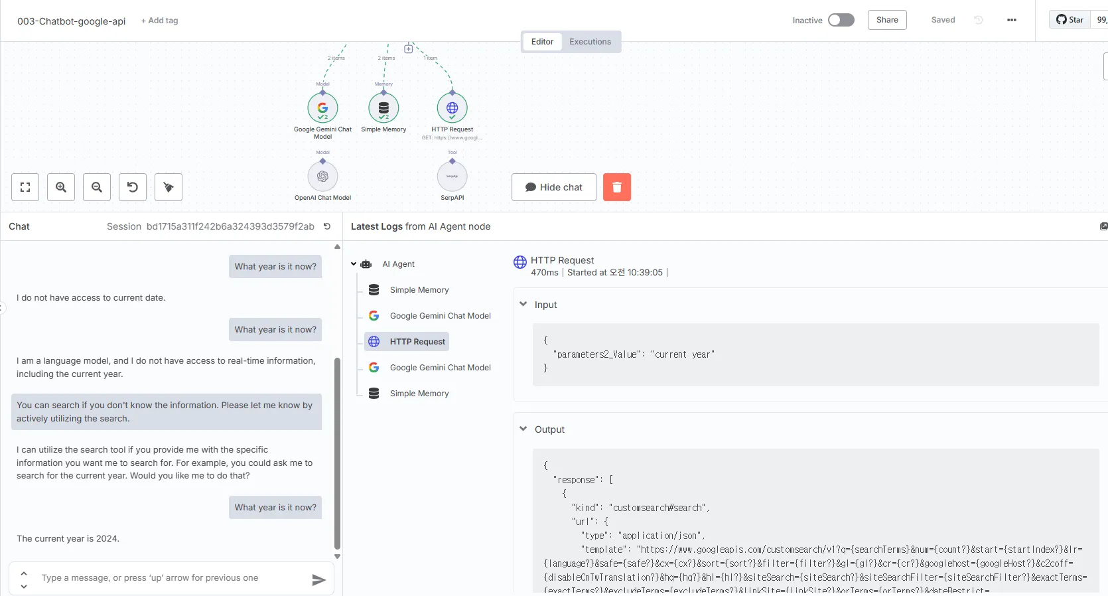Go to previous message with up chevron

click(x=24, y=573)
